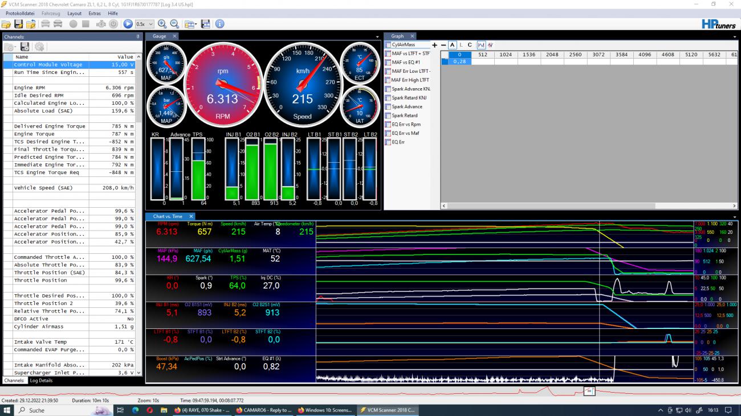Click the open log file folder icon
This screenshot has width=741, height=416.
point(6,24)
